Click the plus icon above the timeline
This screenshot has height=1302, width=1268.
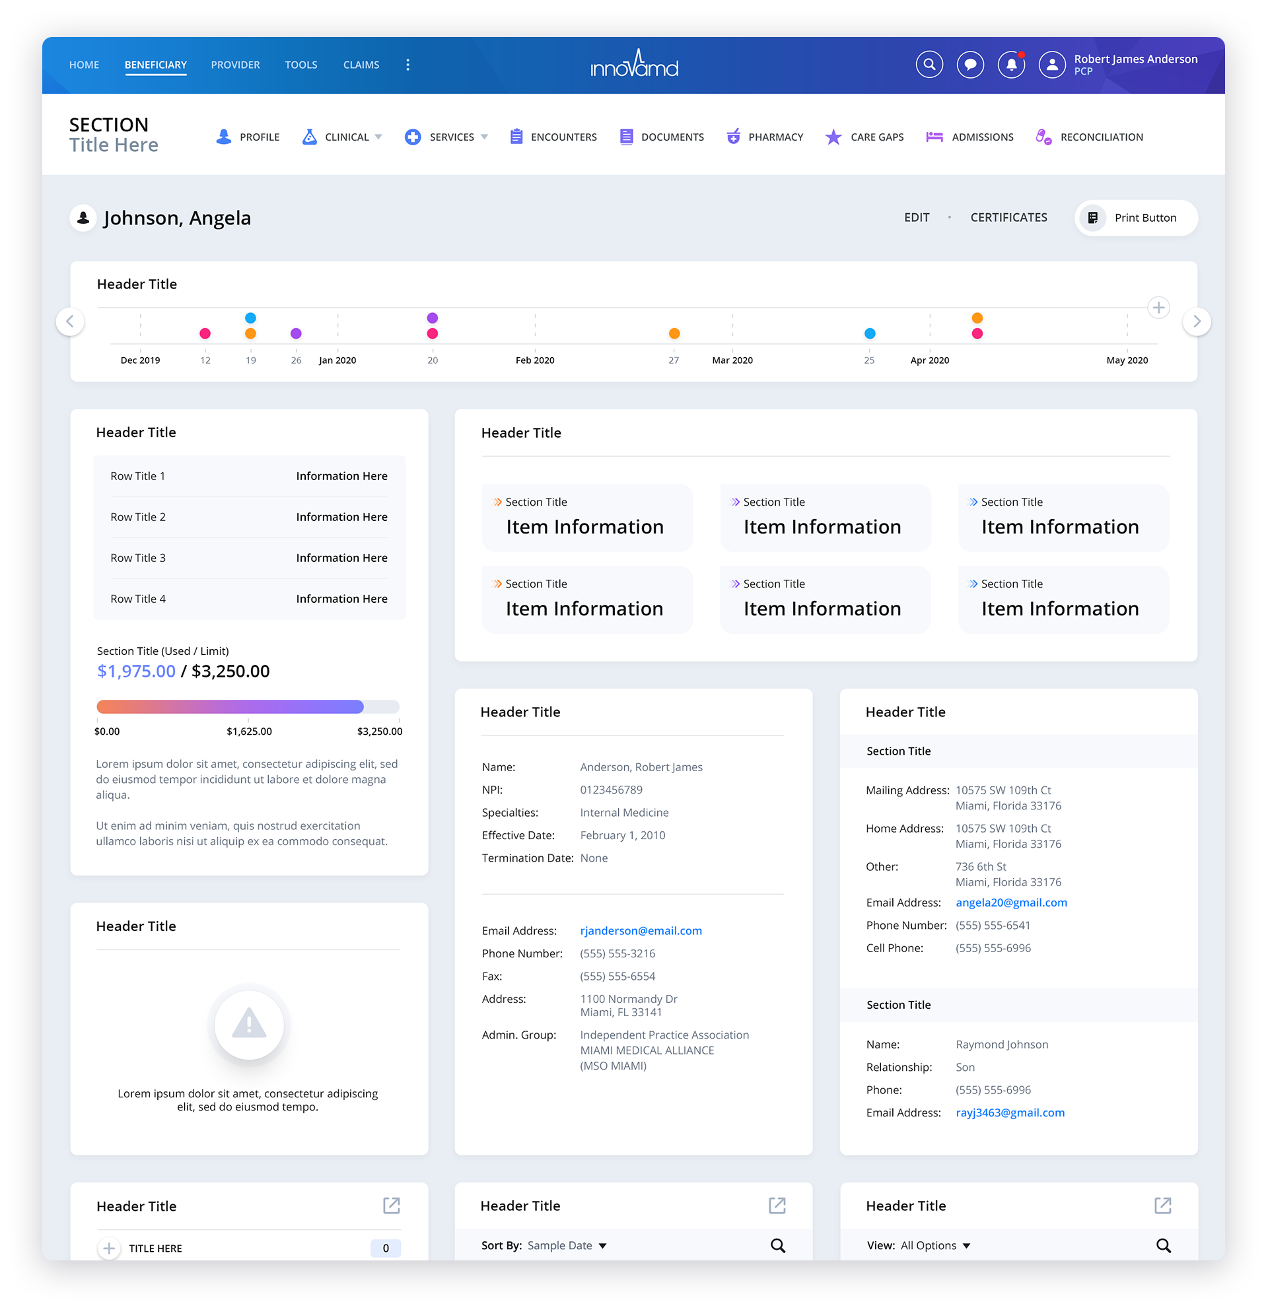tap(1159, 308)
